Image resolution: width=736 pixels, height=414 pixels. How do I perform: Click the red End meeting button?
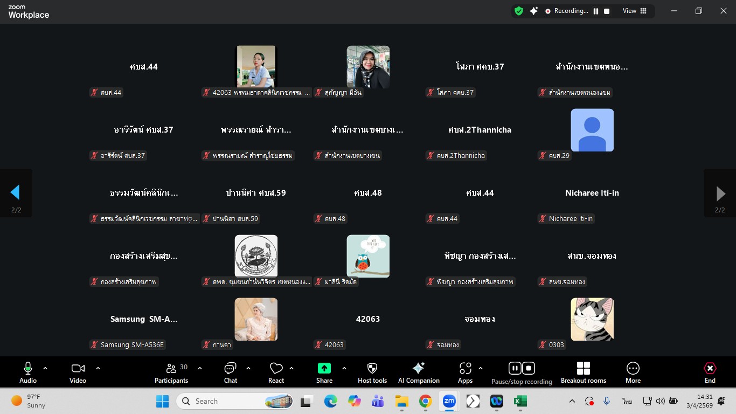tap(710, 373)
